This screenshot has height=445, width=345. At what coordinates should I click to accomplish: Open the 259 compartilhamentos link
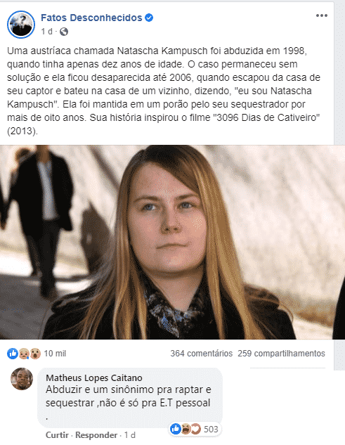[x=281, y=354]
